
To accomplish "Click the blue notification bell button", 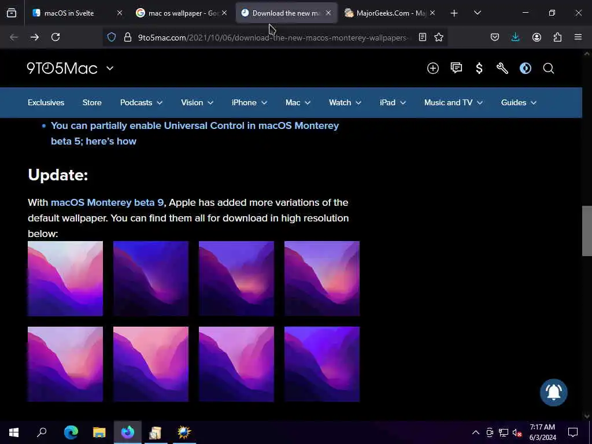I will [x=553, y=393].
